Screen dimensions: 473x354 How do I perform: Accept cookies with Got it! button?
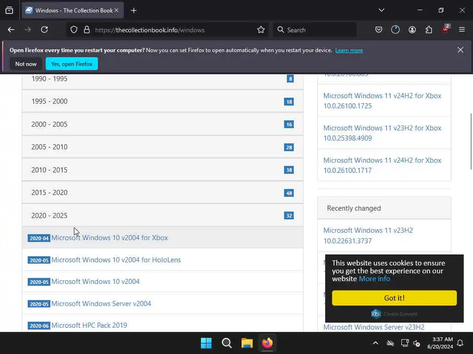pos(394,298)
